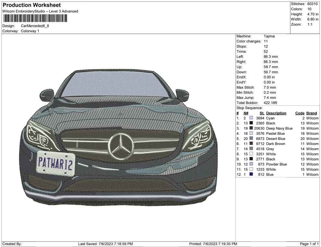Click the Deep Navy Blue color swatch

tap(251, 128)
